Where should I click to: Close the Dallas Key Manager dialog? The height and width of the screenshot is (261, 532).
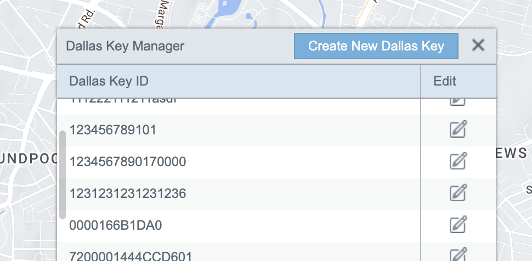click(478, 46)
